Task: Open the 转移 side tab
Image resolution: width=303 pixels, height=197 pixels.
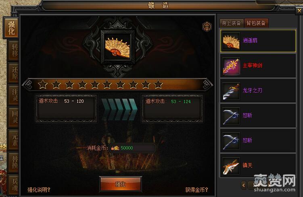Action: (14, 50)
